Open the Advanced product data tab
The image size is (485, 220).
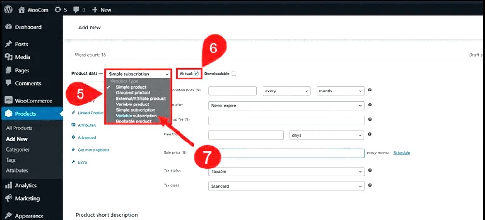pos(86,137)
